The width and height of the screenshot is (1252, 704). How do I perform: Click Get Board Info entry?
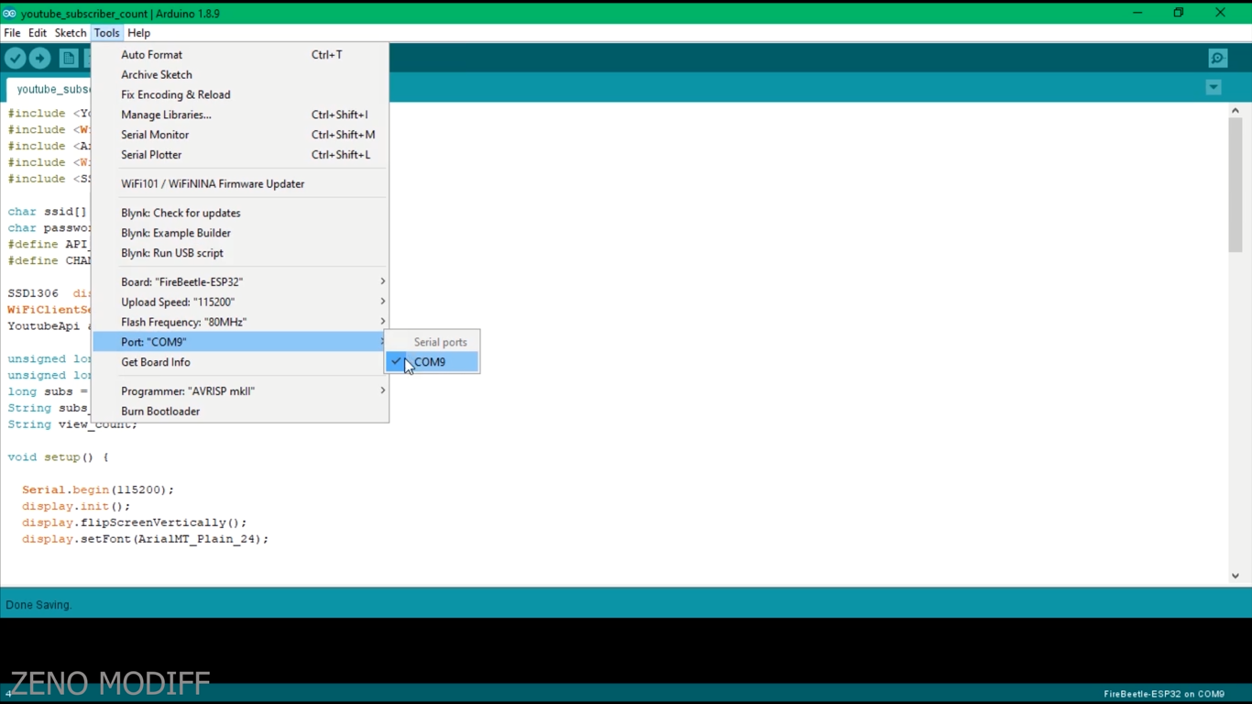click(241, 362)
